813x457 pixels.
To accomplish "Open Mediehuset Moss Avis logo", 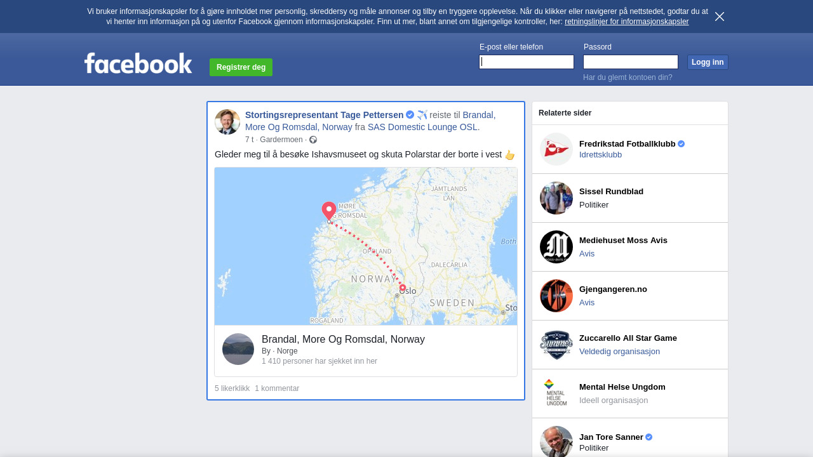I will click(x=556, y=247).
